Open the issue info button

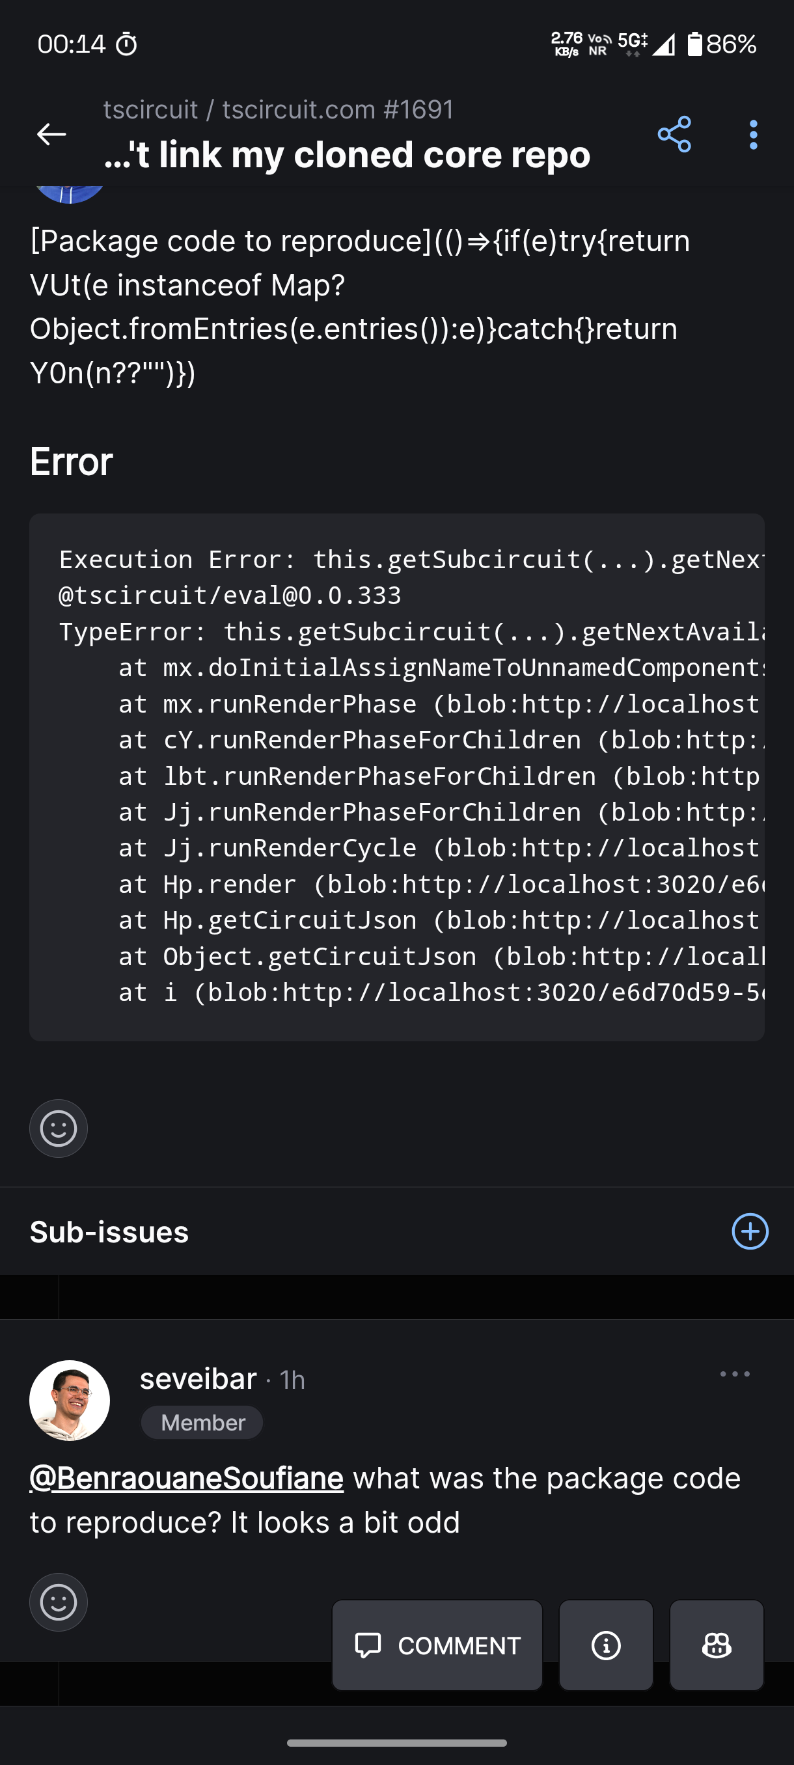606,1645
